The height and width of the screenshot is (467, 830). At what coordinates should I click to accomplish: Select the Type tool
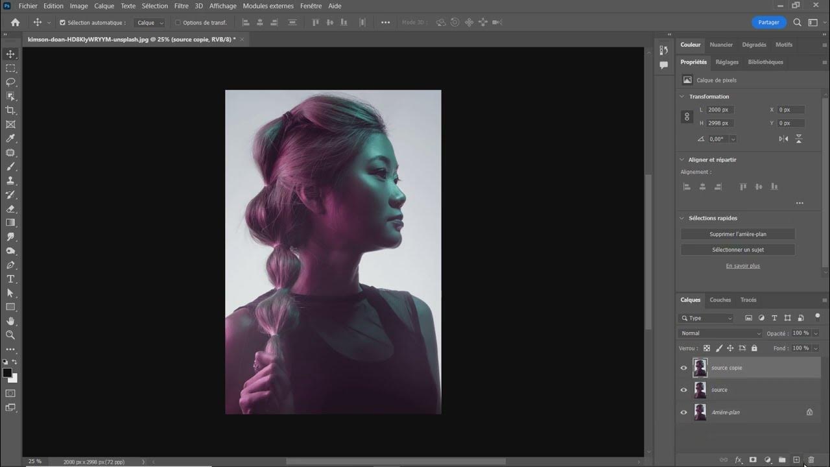[10, 279]
